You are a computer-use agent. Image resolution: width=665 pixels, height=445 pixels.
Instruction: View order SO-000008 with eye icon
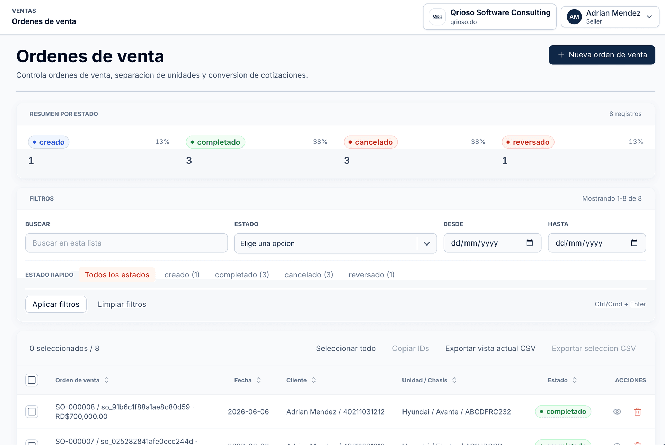617,411
